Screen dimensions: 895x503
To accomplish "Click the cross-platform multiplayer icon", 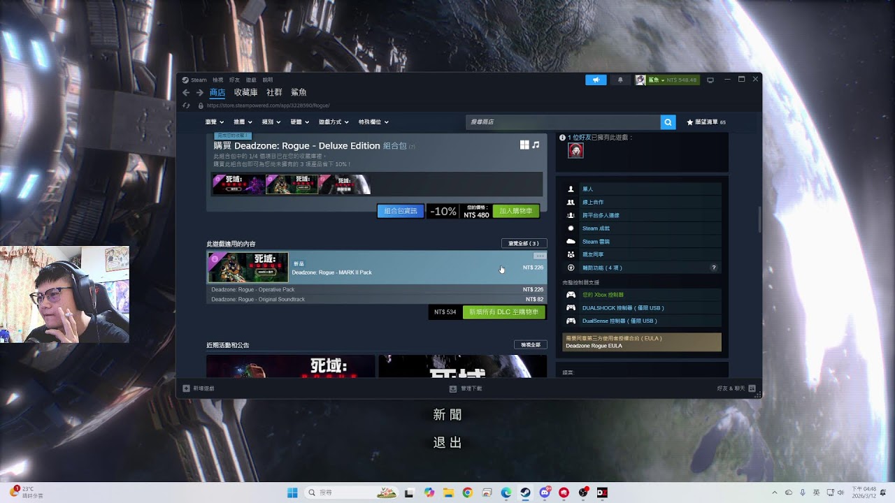I will click(x=571, y=215).
